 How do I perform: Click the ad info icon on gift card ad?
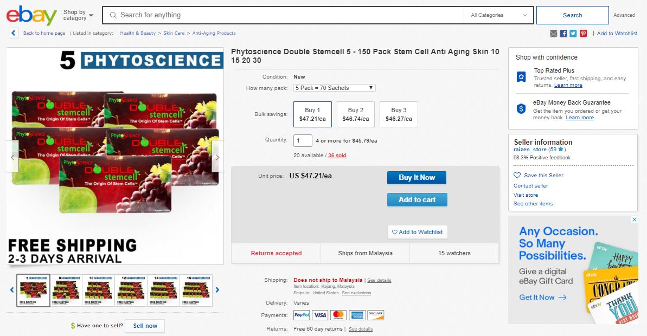click(634, 220)
